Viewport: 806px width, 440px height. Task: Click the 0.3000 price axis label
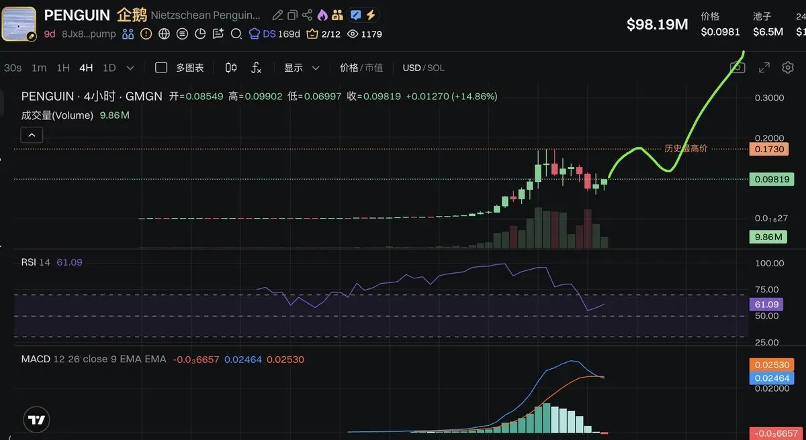tap(769, 97)
